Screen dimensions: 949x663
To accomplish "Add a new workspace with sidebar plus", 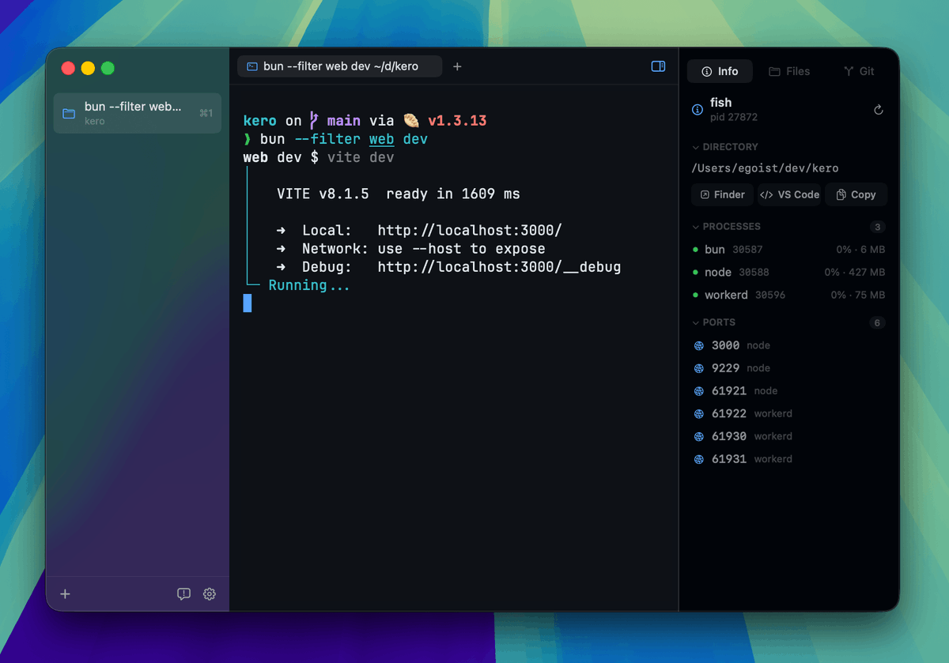I will [x=66, y=594].
